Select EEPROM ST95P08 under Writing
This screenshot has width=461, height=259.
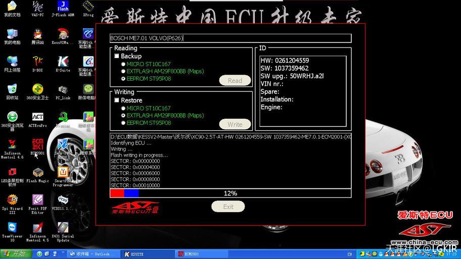click(123, 123)
